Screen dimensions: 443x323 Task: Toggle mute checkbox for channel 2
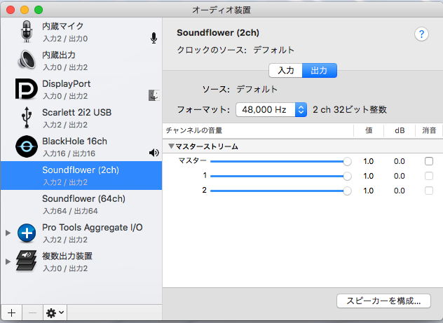coord(429,191)
